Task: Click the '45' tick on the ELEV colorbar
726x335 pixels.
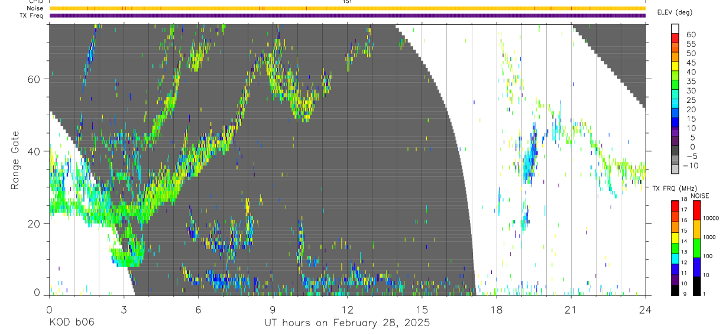Action: (691, 63)
